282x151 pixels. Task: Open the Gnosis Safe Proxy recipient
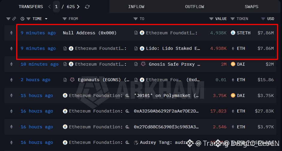(174, 64)
